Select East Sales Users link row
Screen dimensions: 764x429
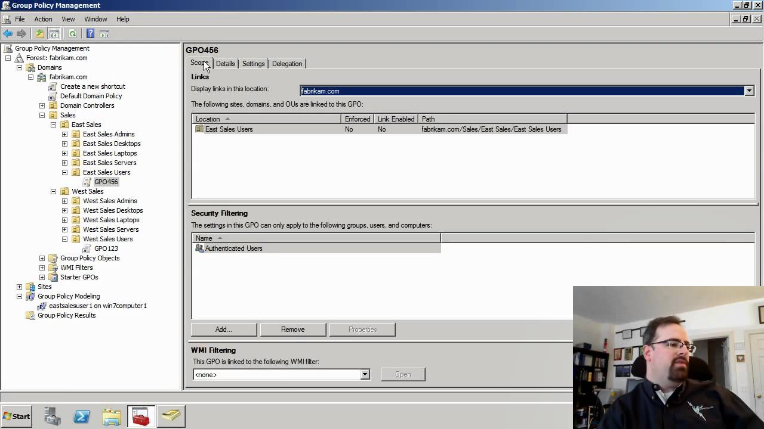pyautogui.click(x=380, y=129)
